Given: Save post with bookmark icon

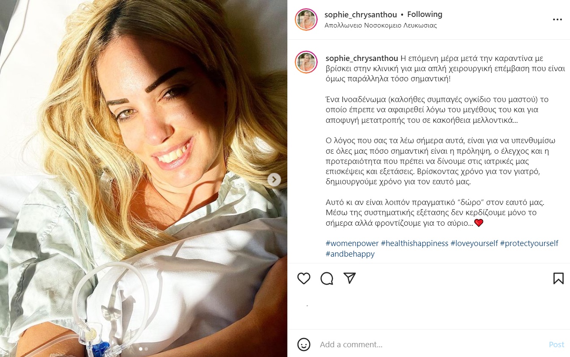Looking at the screenshot, I should (558, 278).
